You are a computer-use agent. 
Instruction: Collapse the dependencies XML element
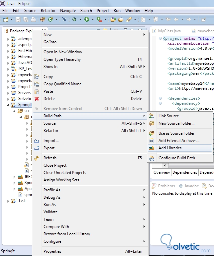[160, 98]
